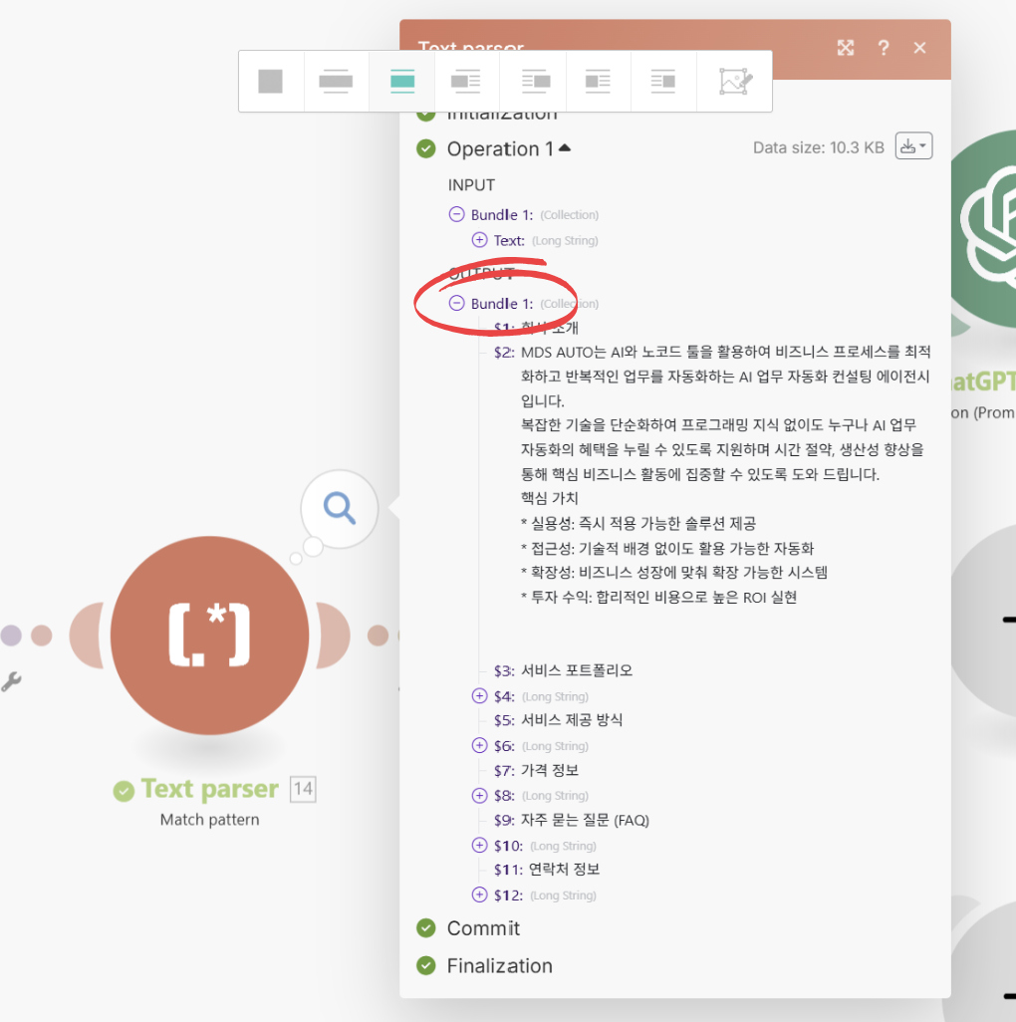Viewport: 1016px width, 1022px height.
Task: Click the 투자 수익 ROI bullet line
Action: point(658,597)
